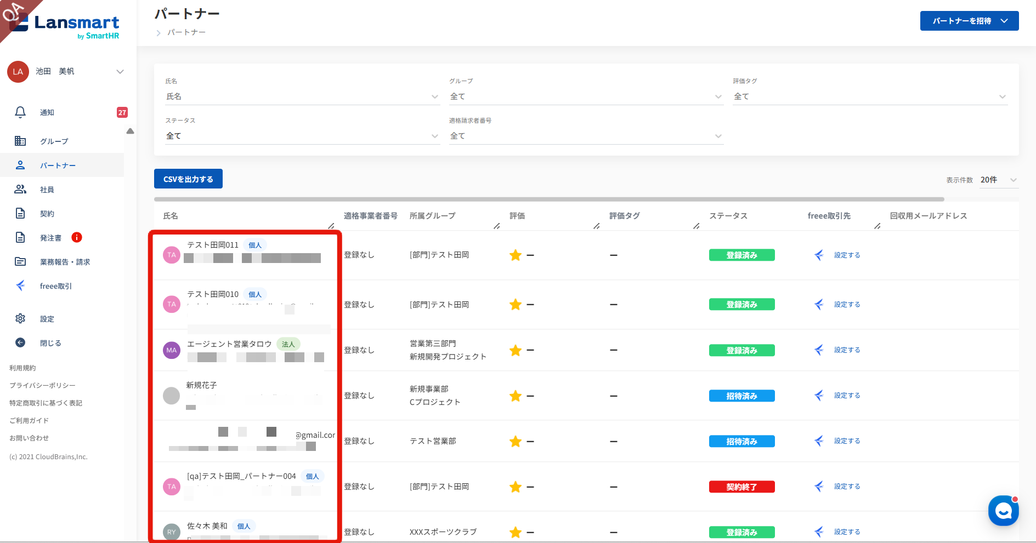
Task: Click the グループ building icon
Action: 20,141
